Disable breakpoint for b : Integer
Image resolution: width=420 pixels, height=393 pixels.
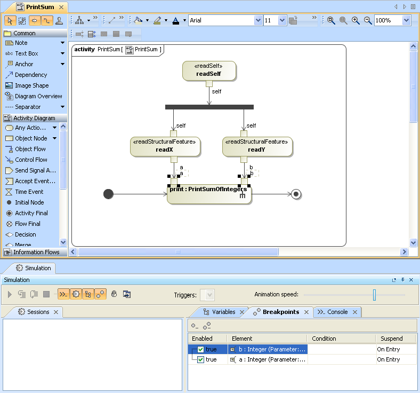201,349
